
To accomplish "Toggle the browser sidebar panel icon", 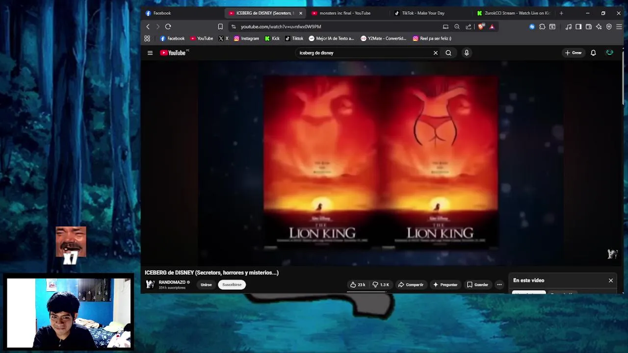I will click(x=578, y=26).
